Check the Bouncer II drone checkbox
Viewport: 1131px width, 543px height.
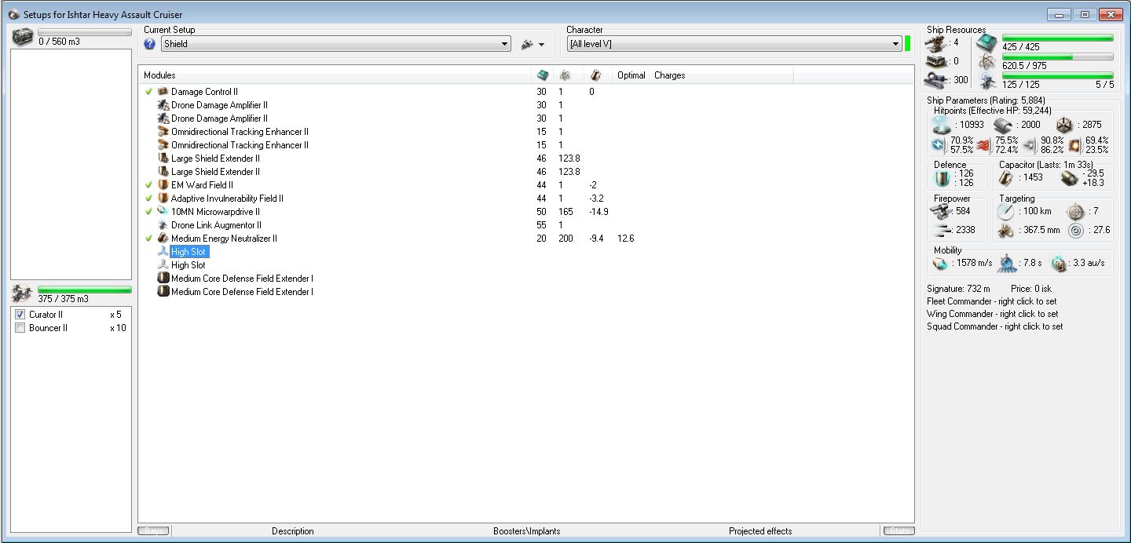[x=20, y=328]
